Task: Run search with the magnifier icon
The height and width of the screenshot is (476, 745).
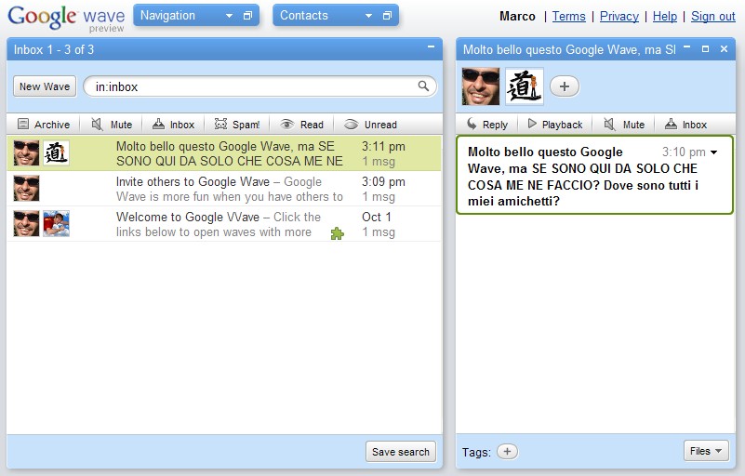Action: [x=423, y=86]
